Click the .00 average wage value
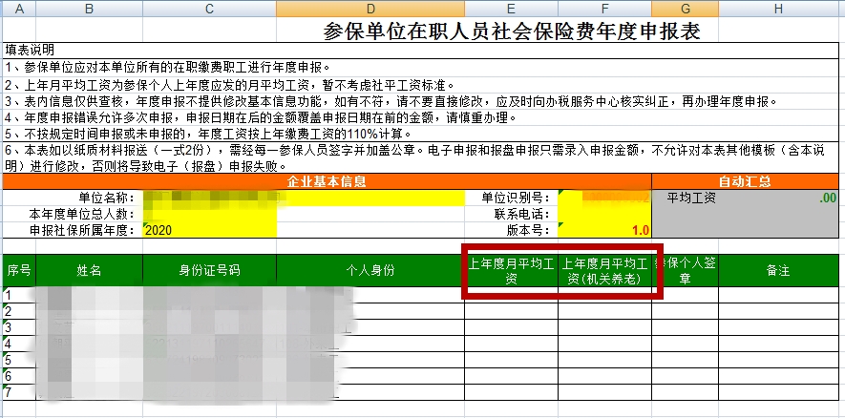 click(x=827, y=199)
